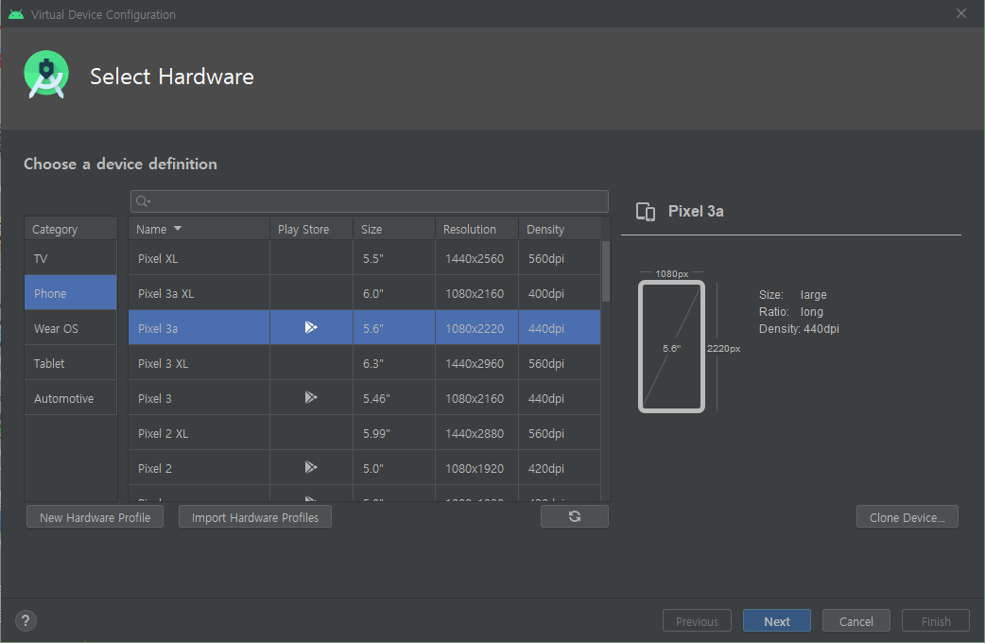This screenshot has height=643, width=985.
Task: Click Import Hardware Profiles button
Action: pos(255,517)
